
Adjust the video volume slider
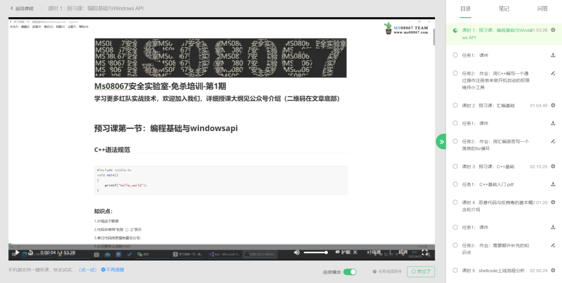[x=316, y=252]
